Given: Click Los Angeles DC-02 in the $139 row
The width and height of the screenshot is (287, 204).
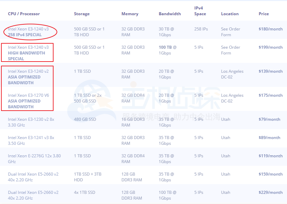Looking at the screenshot, I should 232,74.
